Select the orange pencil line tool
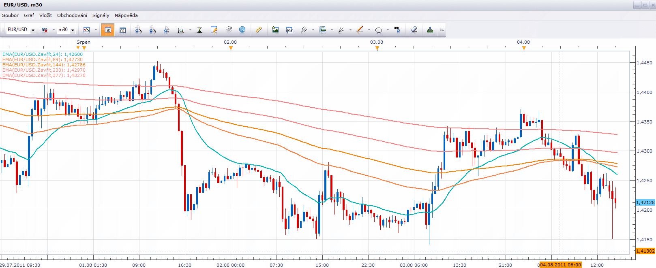The image size is (656, 268). coord(360,30)
